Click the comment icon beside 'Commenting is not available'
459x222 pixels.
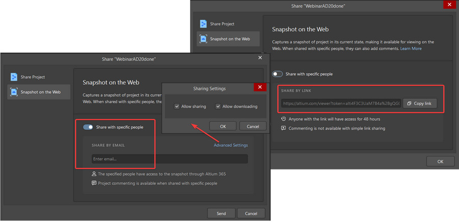pos(284,128)
